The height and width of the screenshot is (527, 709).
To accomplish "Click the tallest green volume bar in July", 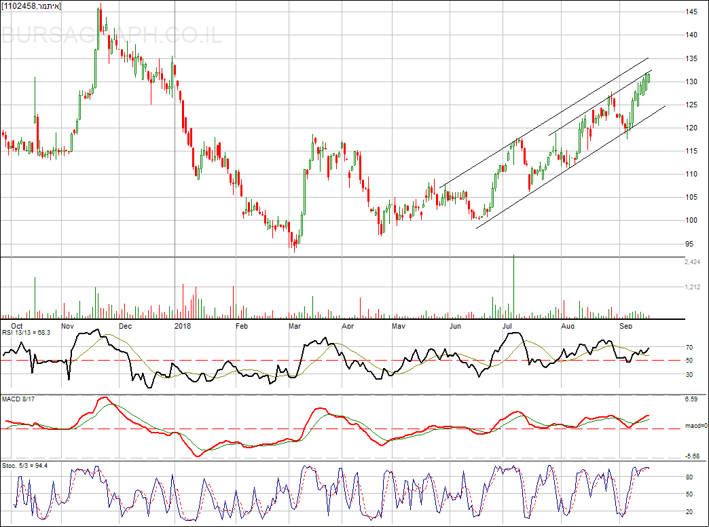I will (514, 285).
